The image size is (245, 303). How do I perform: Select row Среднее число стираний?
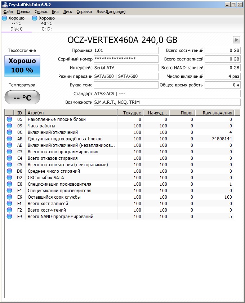coord(119,171)
